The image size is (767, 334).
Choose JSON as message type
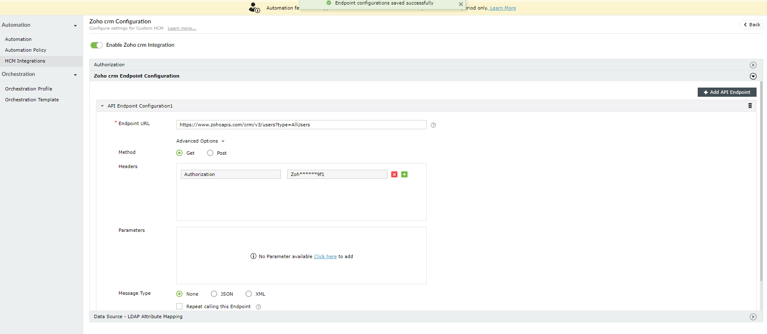pyautogui.click(x=214, y=294)
